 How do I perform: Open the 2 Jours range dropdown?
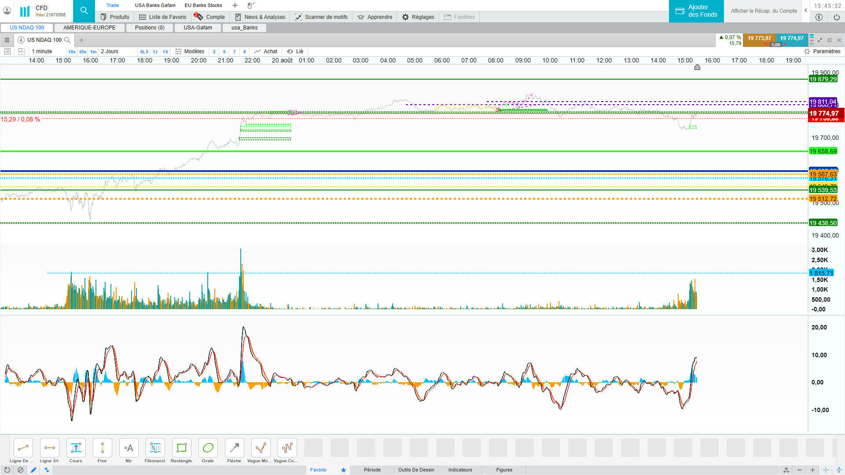[110, 51]
